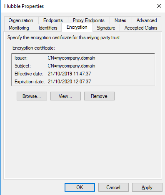Confirm with the OK button
Image resolution: width=165 pixels, height=195 pixels.
(80, 187)
